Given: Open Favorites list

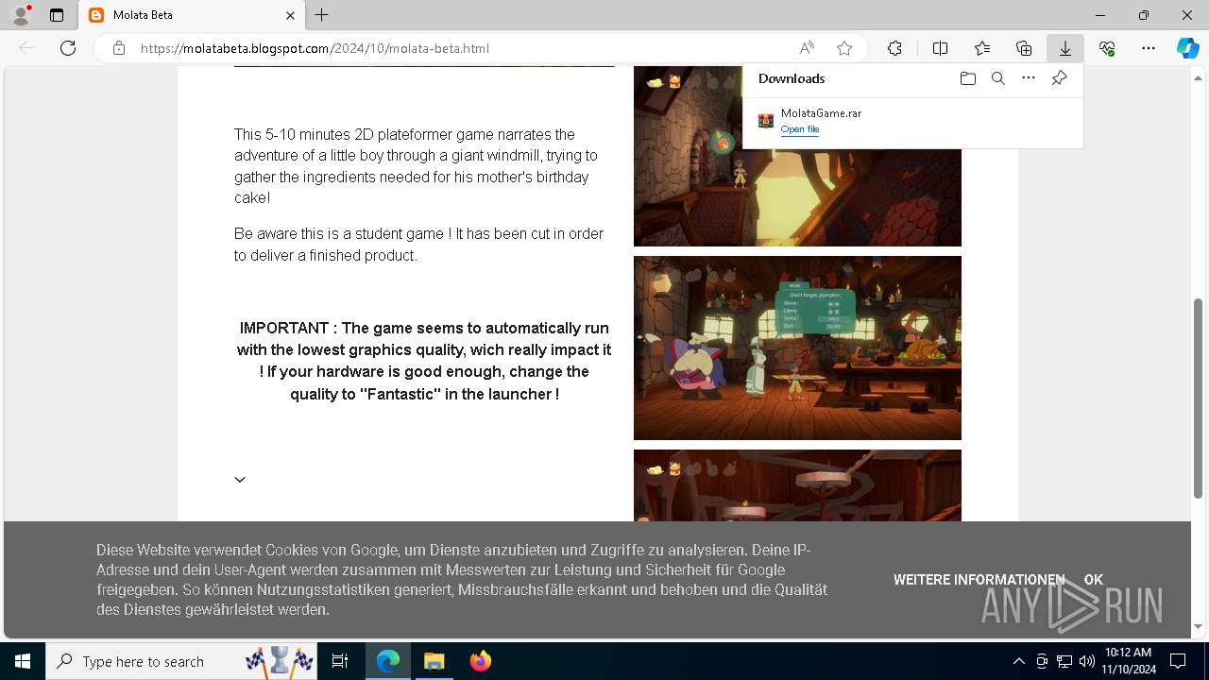Looking at the screenshot, I should (982, 48).
